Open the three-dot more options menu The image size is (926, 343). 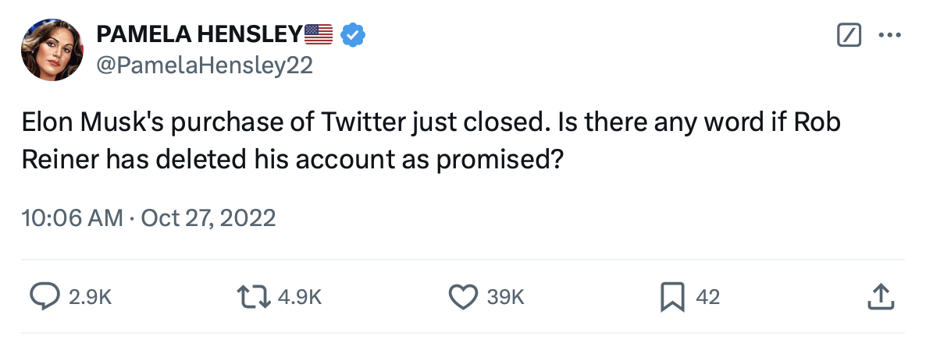tap(889, 34)
